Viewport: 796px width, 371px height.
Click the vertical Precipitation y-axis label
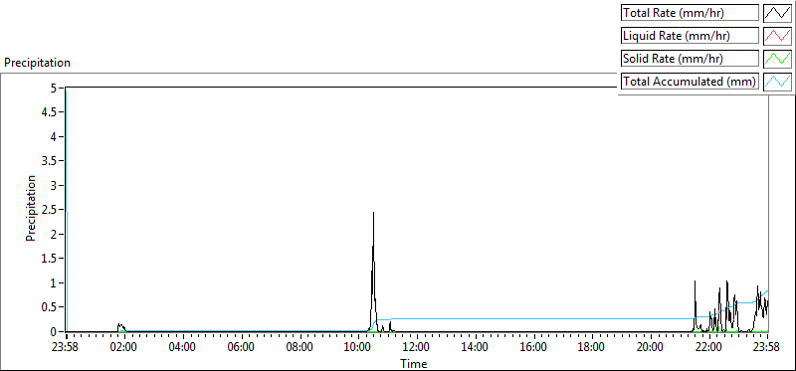pos(31,208)
